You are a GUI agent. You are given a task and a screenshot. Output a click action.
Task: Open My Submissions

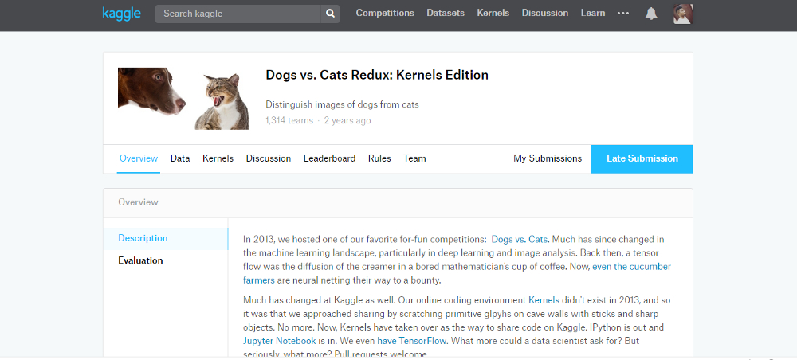pos(548,158)
